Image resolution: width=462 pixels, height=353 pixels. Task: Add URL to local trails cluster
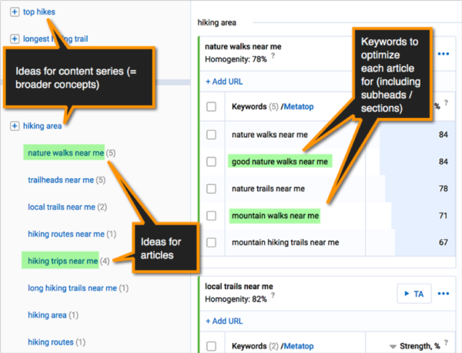click(224, 321)
